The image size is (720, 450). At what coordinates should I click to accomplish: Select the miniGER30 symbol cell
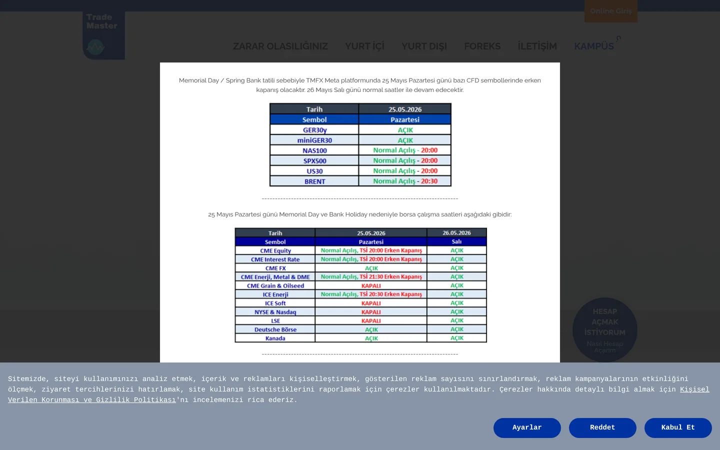314,140
